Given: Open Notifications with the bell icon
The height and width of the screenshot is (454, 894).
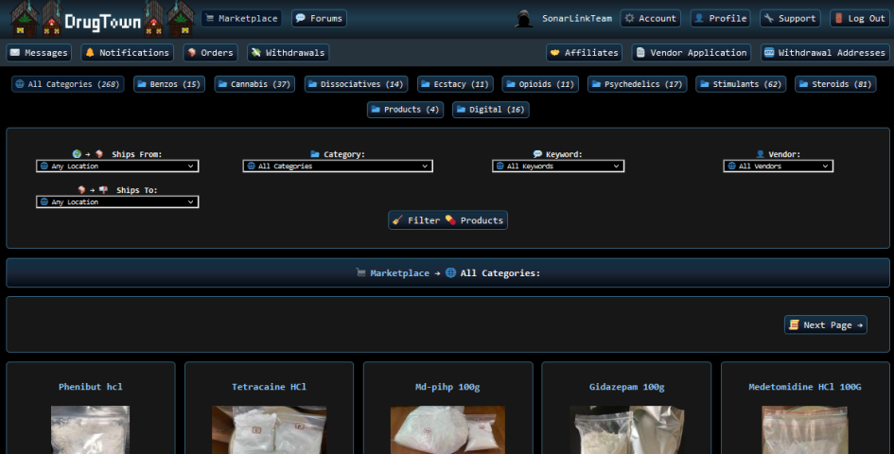Looking at the screenshot, I should pos(127,53).
